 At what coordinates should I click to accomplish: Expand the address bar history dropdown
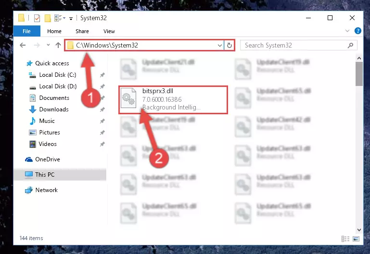(220, 45)
